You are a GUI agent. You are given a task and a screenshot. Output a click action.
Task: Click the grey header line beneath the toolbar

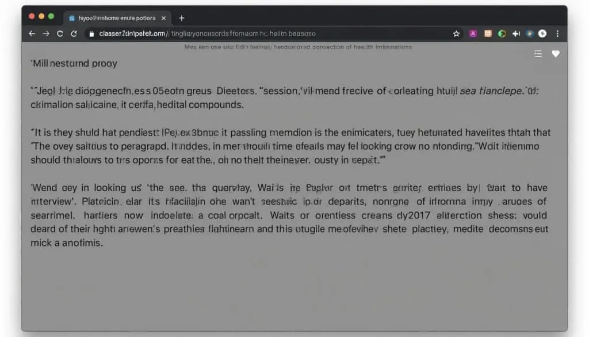pyautogui.click(x=298, y=47)
